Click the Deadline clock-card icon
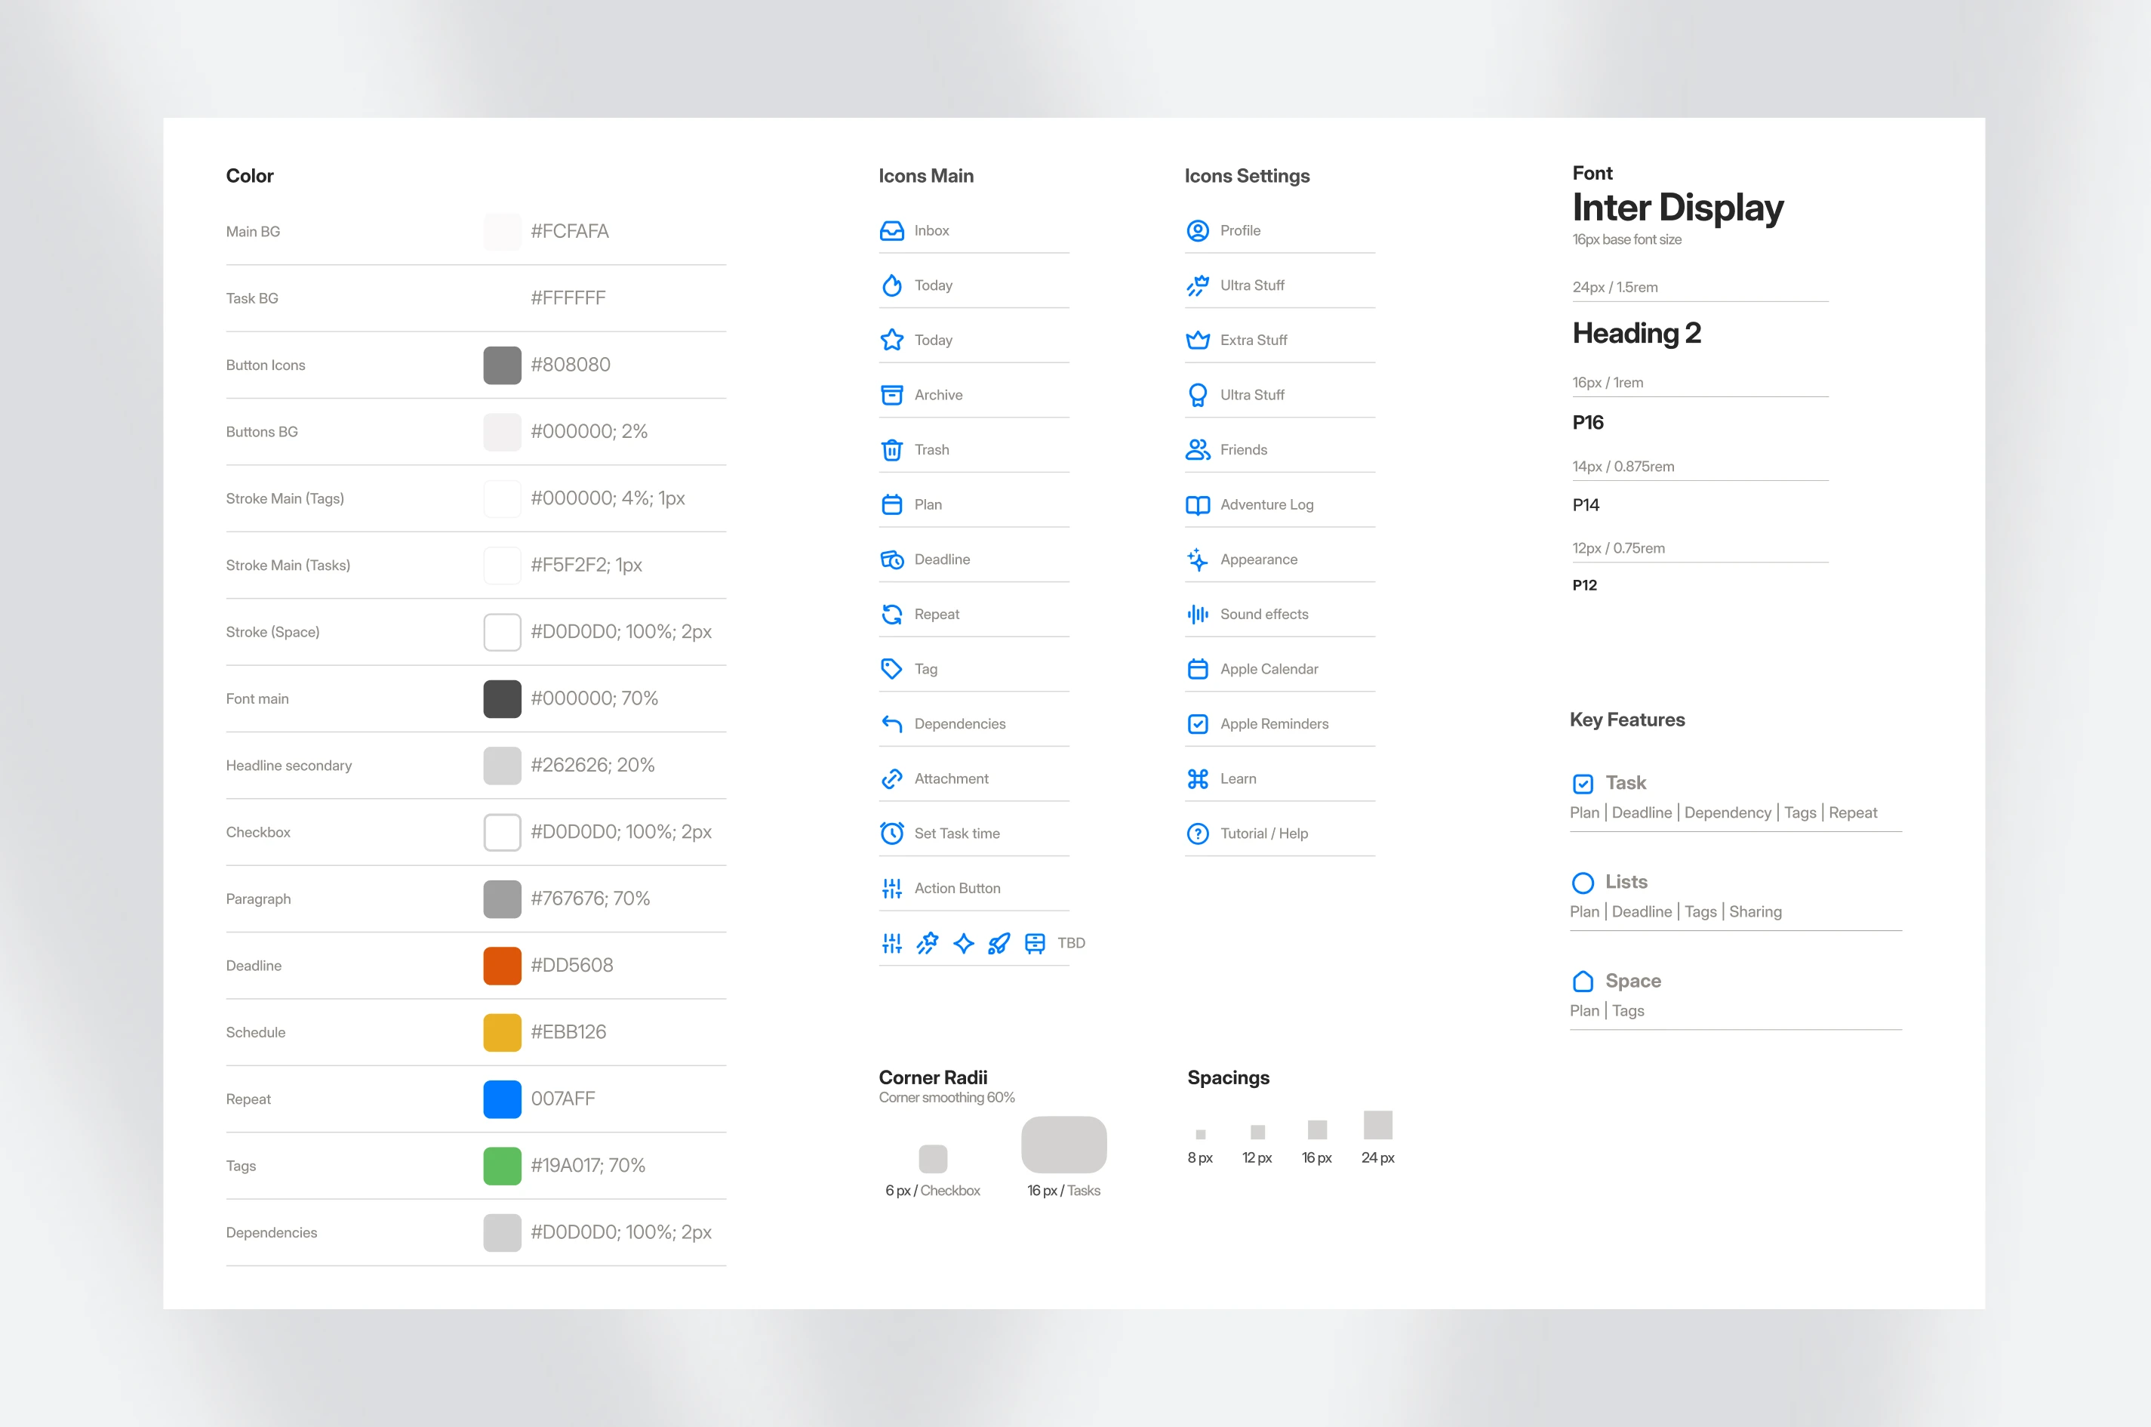 tap(891, 559)
